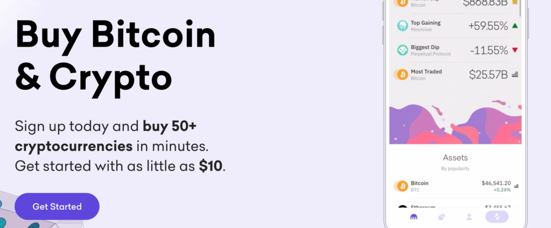Select the Bitcoin BTC asset icon
This screenshot has width=551, height=228.
click(x=401, y=186)
